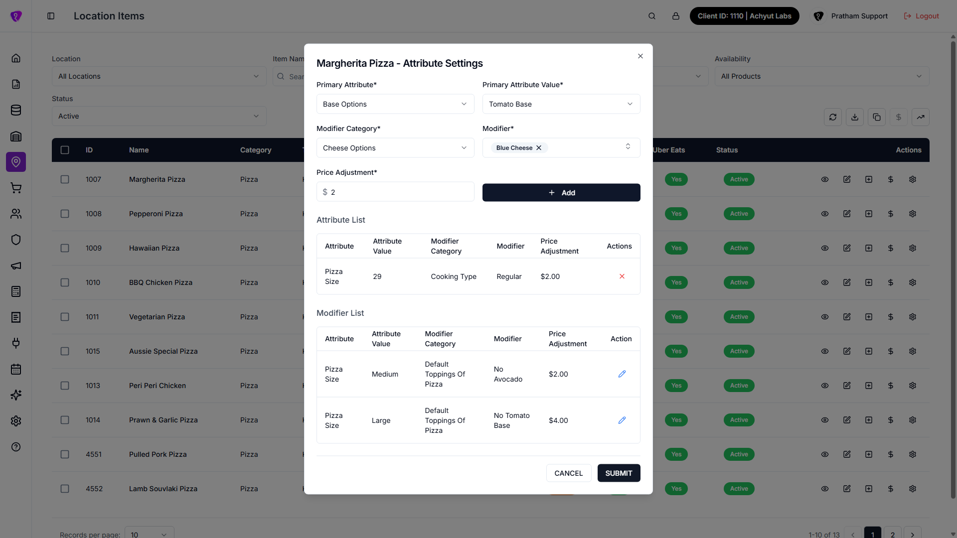Viewport: 957px width, 538px height.
Task: Open the Primary Attribute Value dropdown
Action: [x=561, y=104]
